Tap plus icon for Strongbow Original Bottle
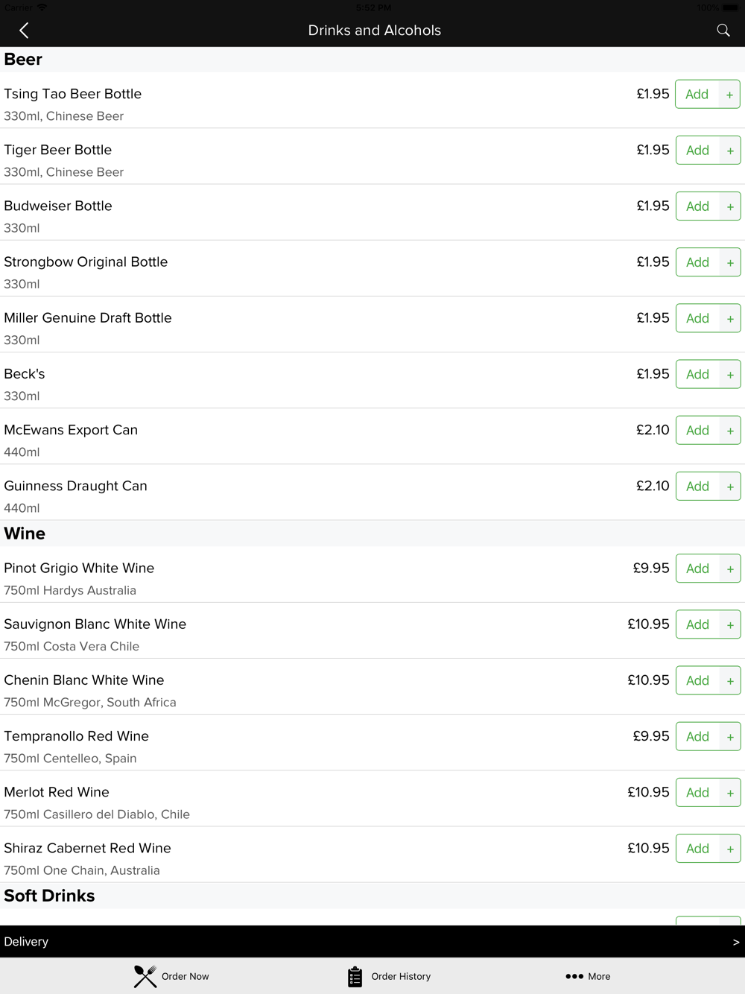 pos(730,262)
